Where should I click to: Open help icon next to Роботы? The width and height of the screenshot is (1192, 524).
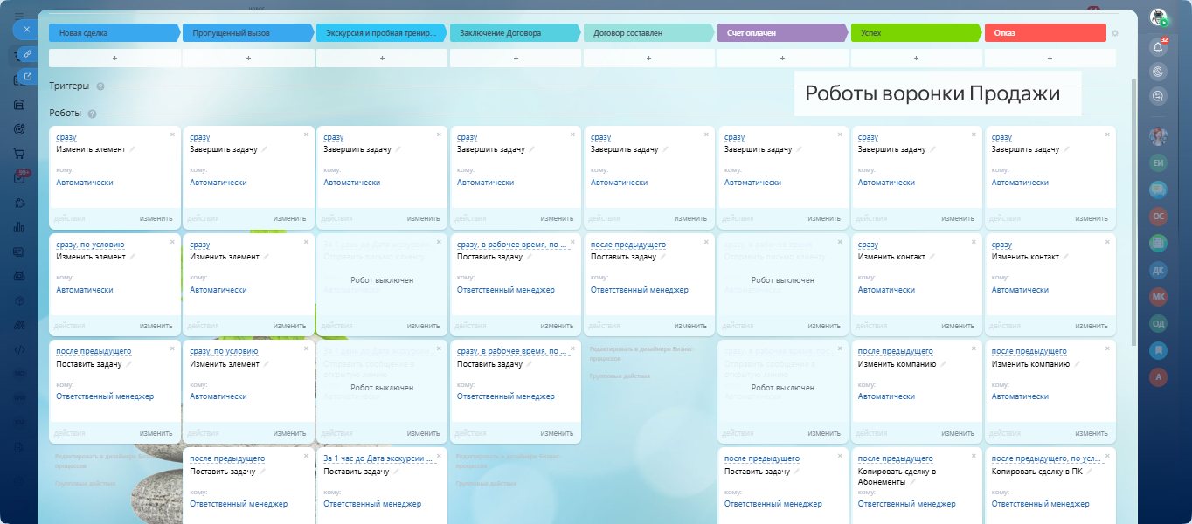92,114
